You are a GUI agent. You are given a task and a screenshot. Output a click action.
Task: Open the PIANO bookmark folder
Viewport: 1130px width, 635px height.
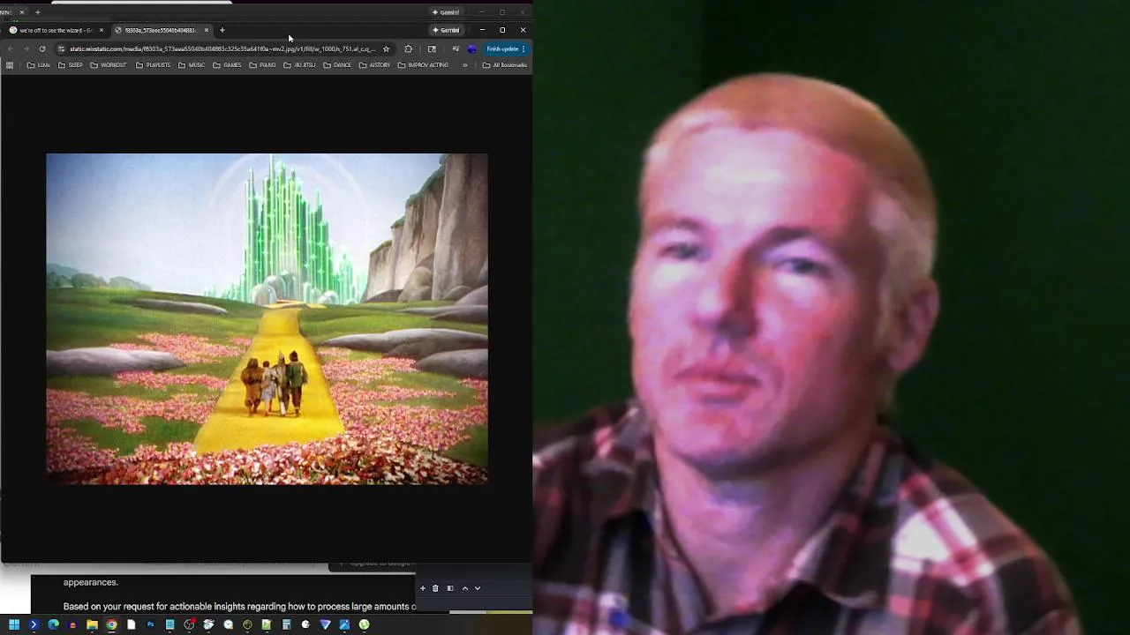263,65
